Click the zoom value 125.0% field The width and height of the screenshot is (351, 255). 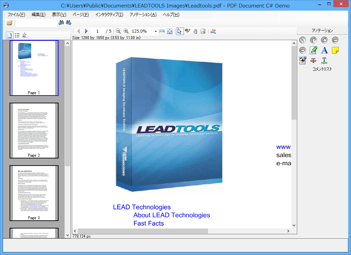pyautogui.click(x=142, y=31)
